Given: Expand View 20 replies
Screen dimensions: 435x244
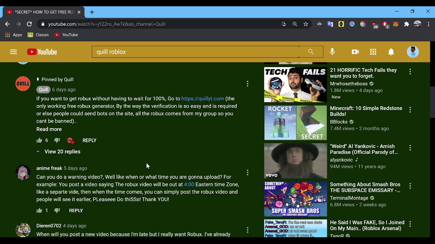Looking at the screenshot, I should (58, 151).
